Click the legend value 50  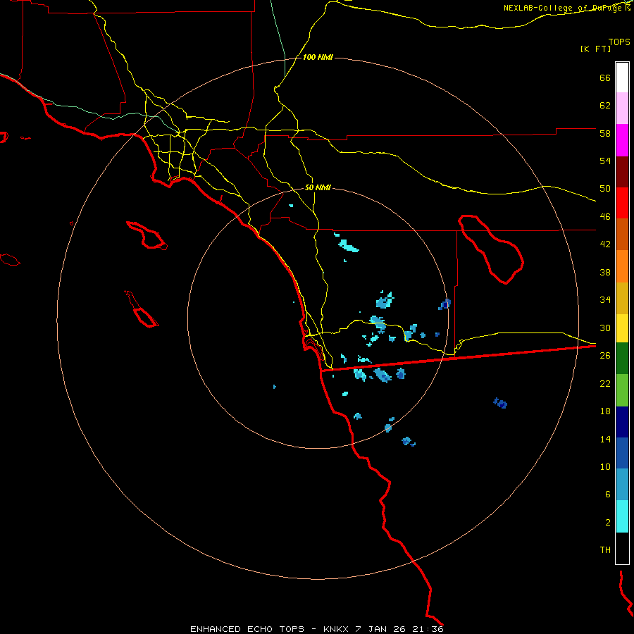tap(605, 189)
